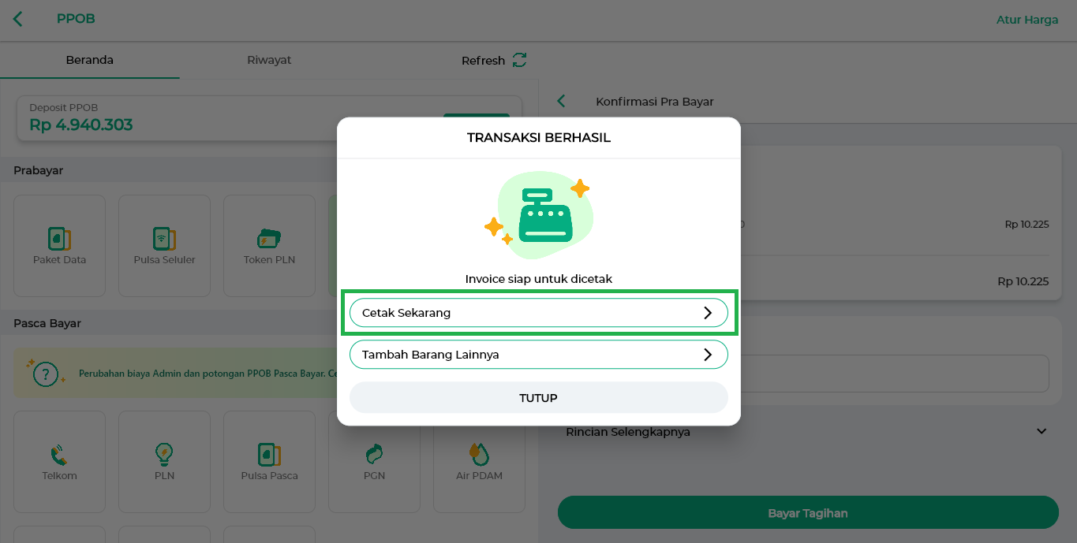
Task: Click Cetak Sekarang to print invoice
Action: (x=539, y=312)
